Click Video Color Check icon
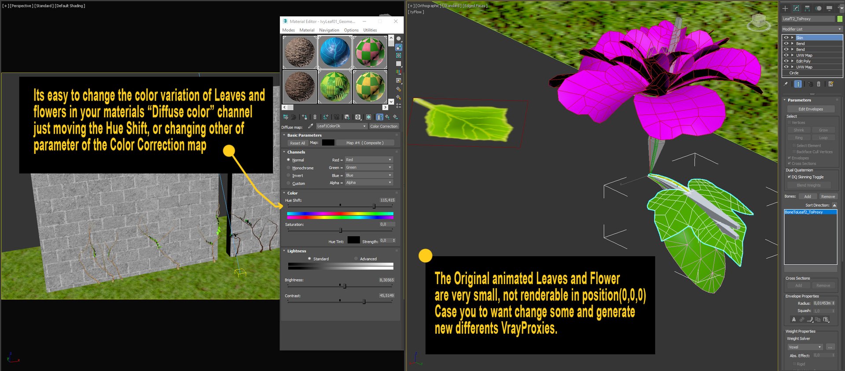This screenshot has height=371, width=845. click(399, 72)
